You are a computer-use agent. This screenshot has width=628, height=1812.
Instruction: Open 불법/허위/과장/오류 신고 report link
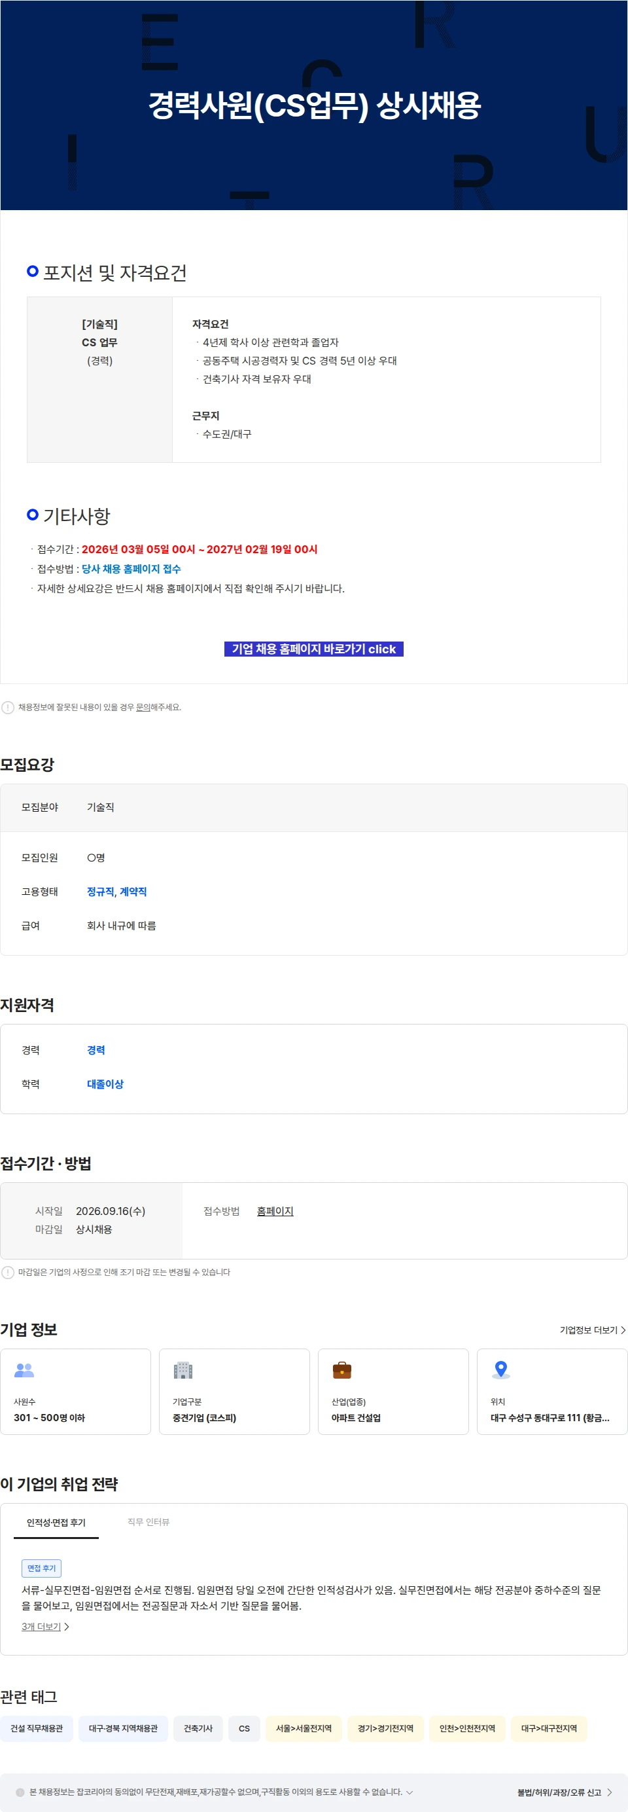pyautogui.click(x=564, y=1792)
